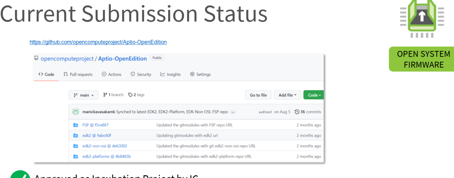Open the 'Synched to latest EDK2' commit message
454x178 pixels.
172,112
